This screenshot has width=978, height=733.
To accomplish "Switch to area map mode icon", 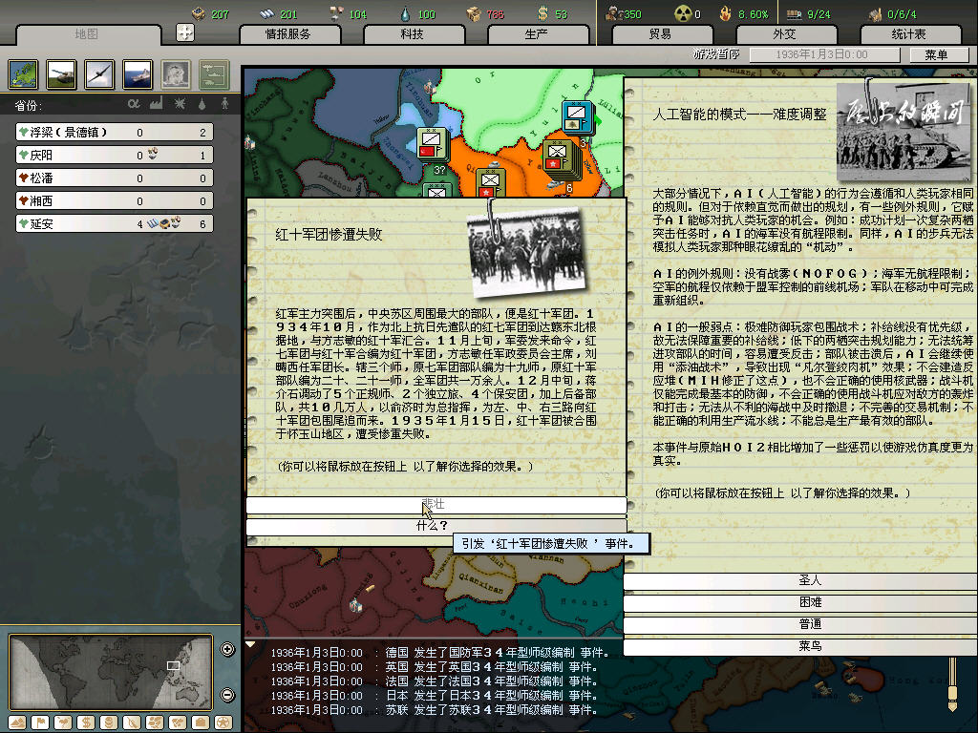I will (178, 723).
